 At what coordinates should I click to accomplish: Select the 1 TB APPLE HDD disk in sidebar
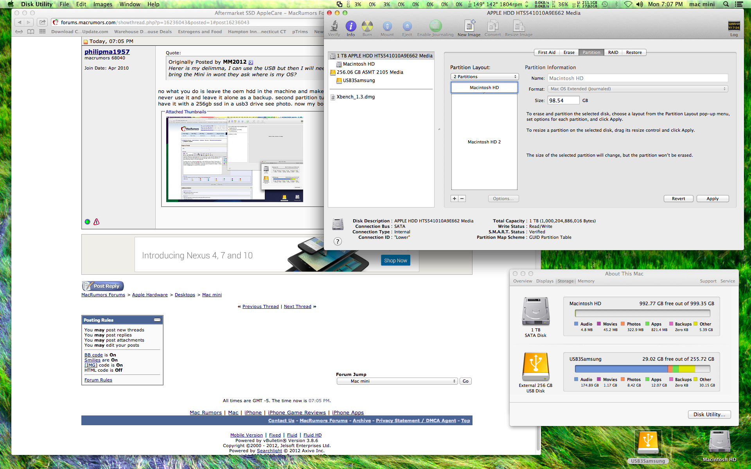(x=381, y=56)
